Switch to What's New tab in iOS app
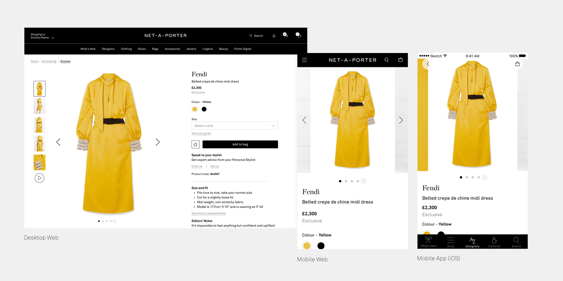Image resolution: width=563 pixels, height=281 pixels. pos(429,242)
